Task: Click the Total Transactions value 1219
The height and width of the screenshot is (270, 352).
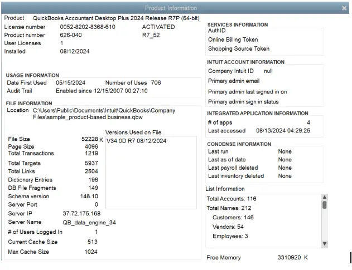Action: pyautogui.click(x=91, y=153)
